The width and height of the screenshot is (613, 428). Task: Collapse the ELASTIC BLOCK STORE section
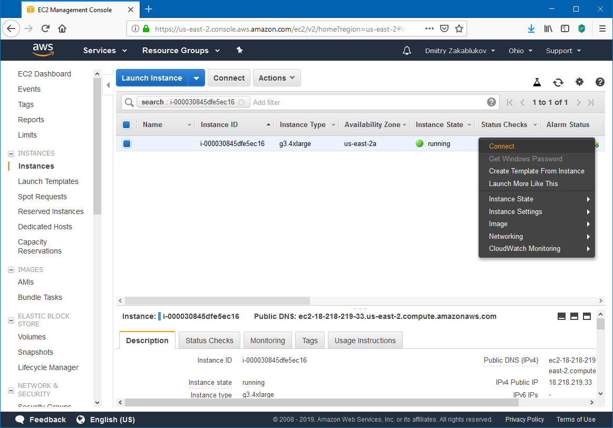coord(11,320)
